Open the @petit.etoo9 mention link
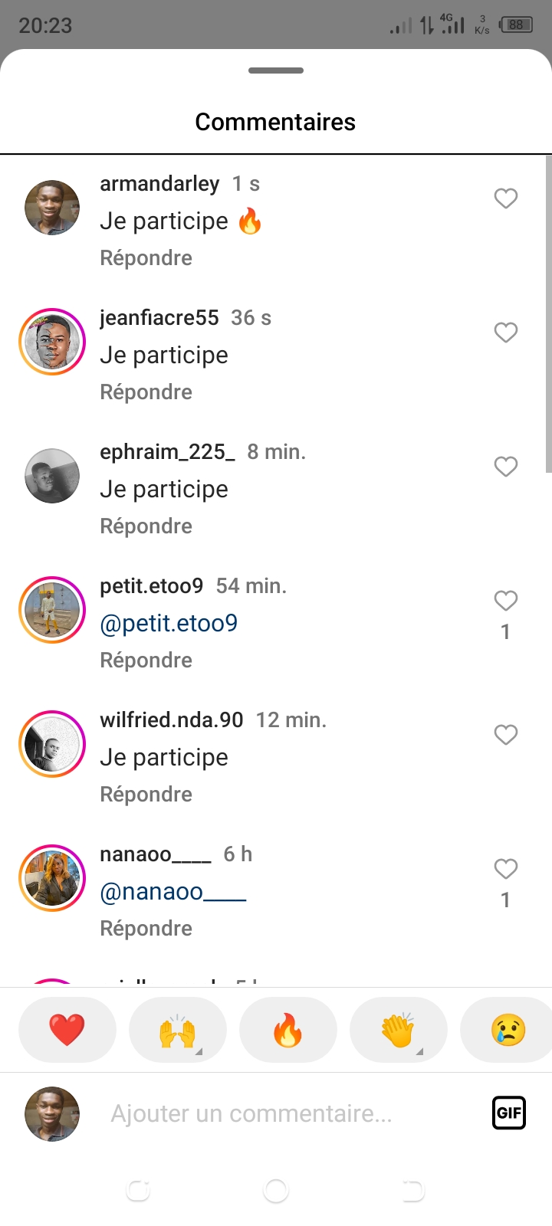 tap(169, 624)
